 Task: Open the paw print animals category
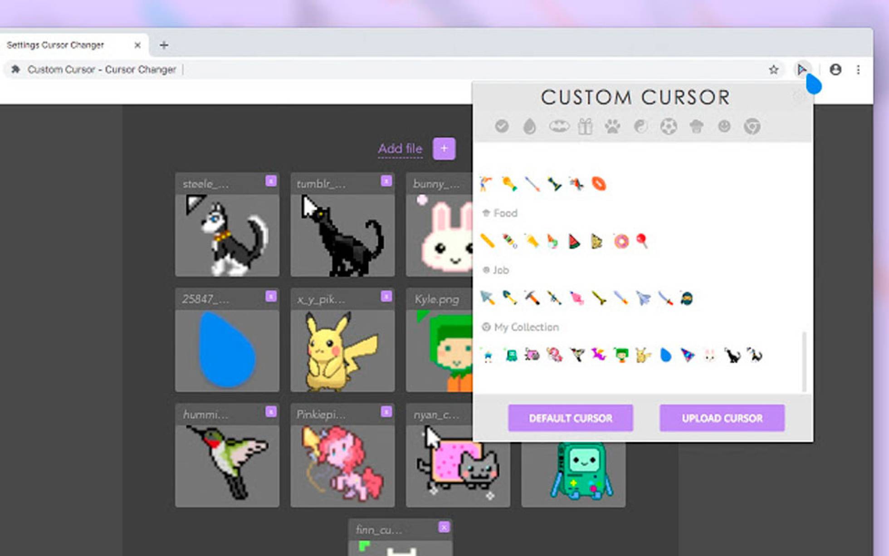[x=612, y=126]
